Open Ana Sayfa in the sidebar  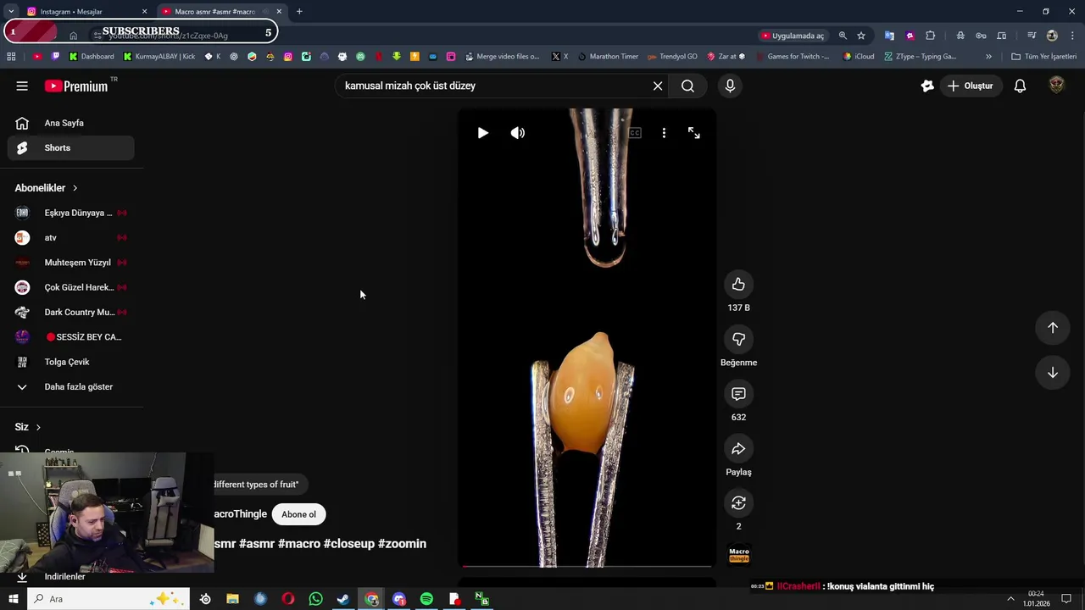[71, 123]
